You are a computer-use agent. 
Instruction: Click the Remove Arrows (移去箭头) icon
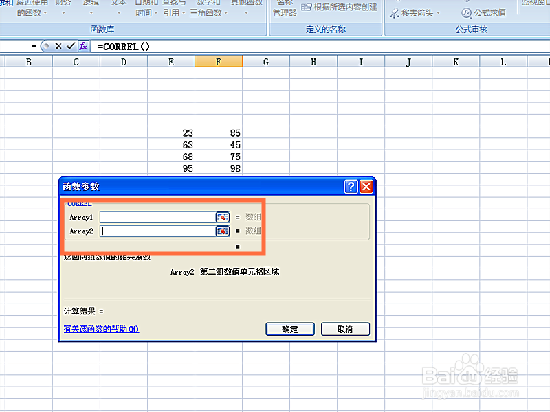click(394, 13)
